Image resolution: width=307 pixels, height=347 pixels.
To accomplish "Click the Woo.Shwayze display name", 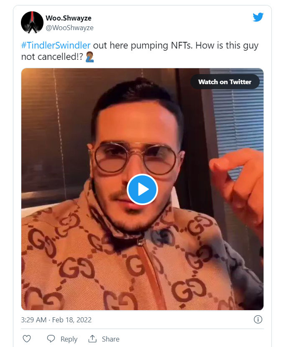I will click(x=69, y=18).
